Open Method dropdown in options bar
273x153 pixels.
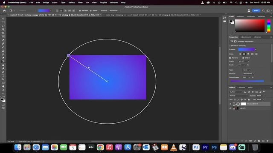114,11
